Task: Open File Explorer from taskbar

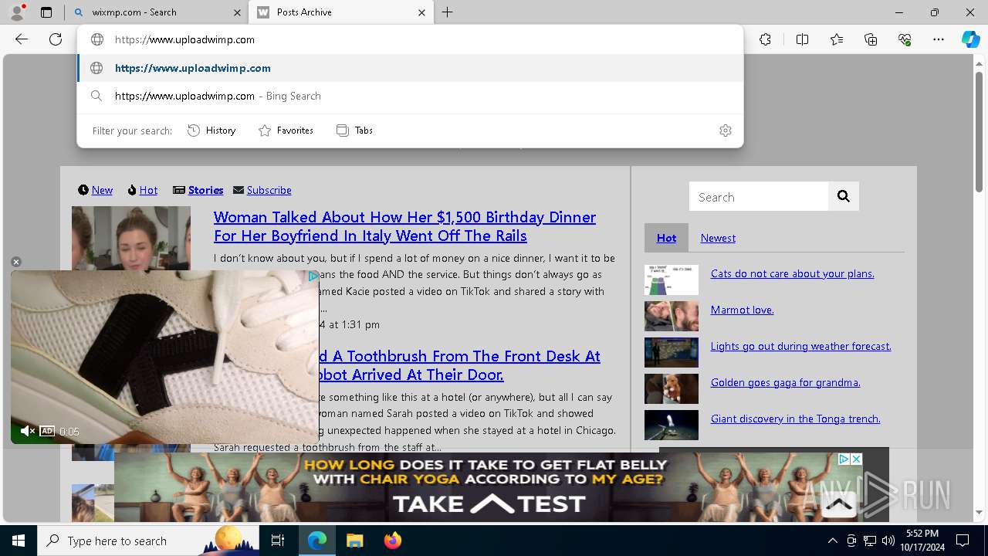Action: click(354, 541)
